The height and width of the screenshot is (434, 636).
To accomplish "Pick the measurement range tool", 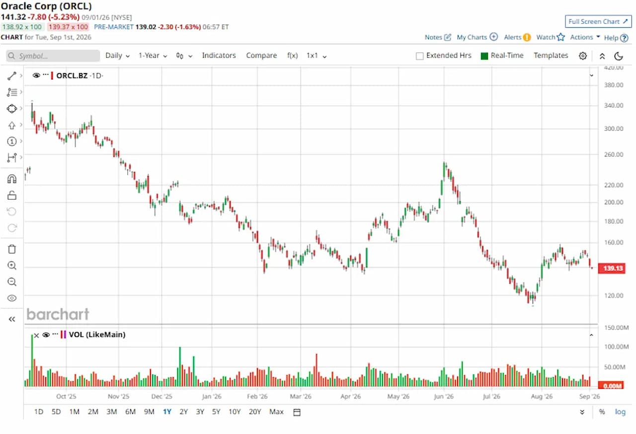I will coord(12,158).
